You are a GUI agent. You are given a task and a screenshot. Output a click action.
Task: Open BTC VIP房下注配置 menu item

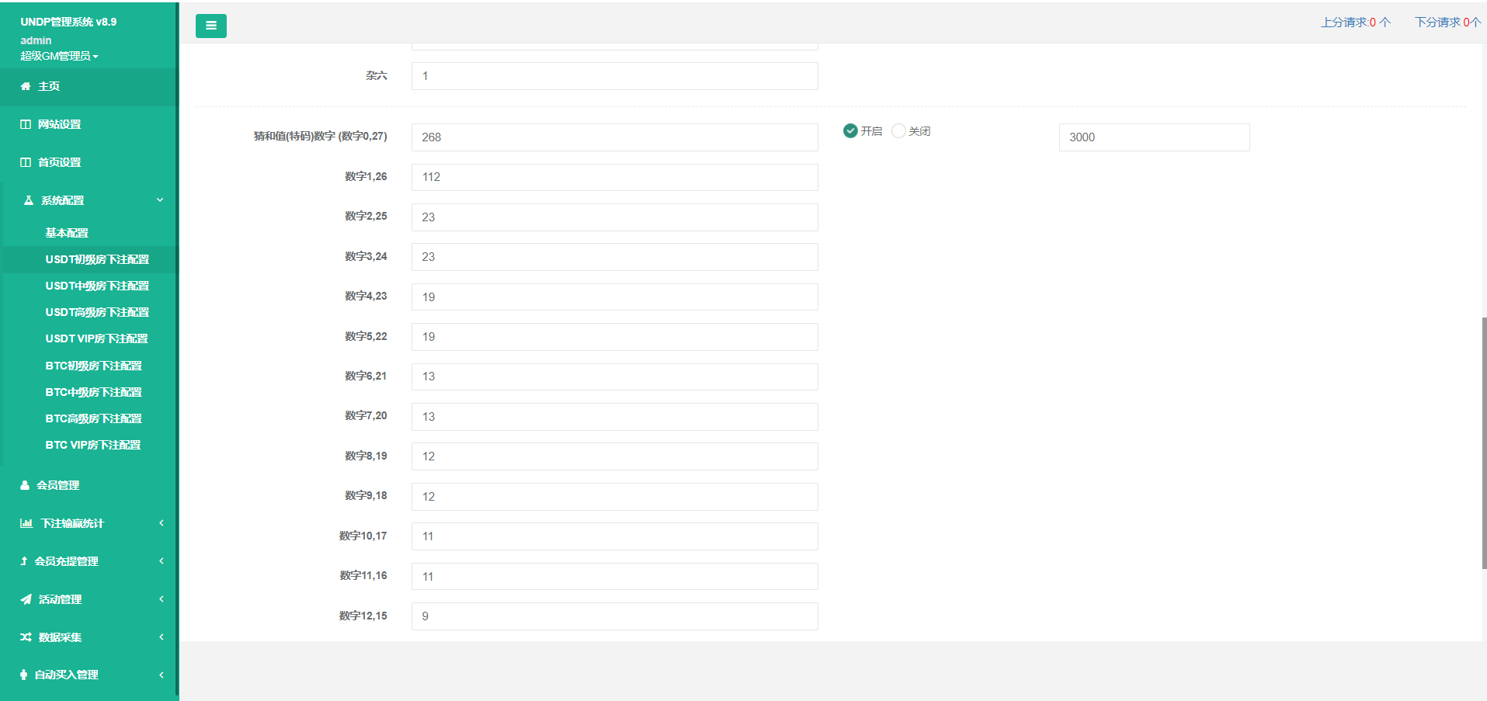coord(93,445)
